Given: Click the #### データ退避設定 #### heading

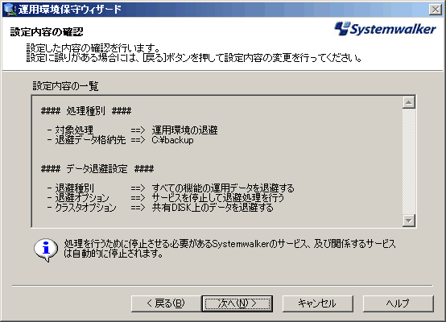Looking at the screenshot, I should (97, 169).
